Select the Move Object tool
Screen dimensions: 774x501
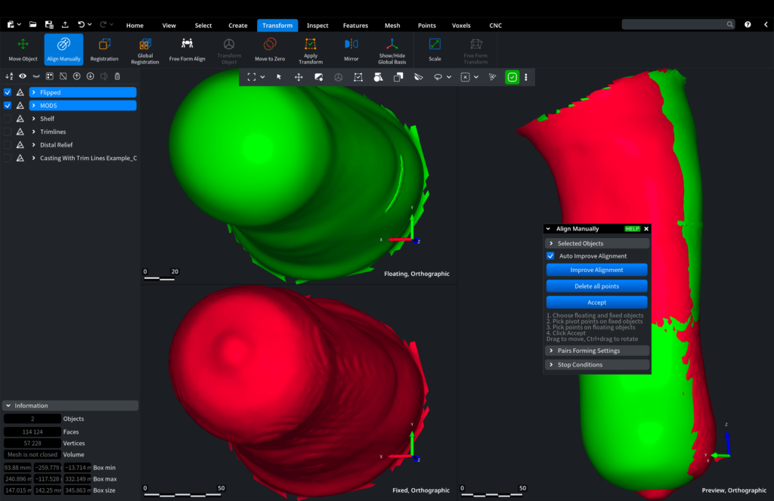coord(23,49)
